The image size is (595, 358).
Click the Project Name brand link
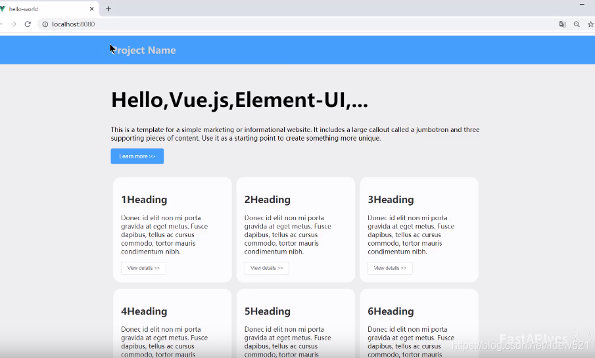(x=143, y=50)
